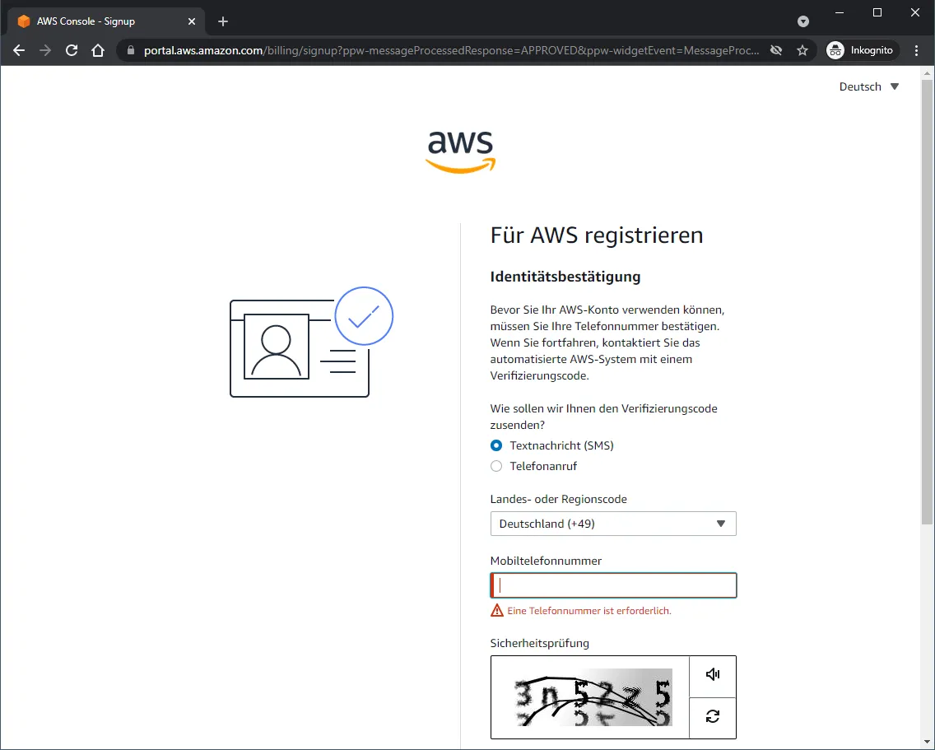Click the browser back arrow
935x750 pixels.
click(x=19, y=50)
